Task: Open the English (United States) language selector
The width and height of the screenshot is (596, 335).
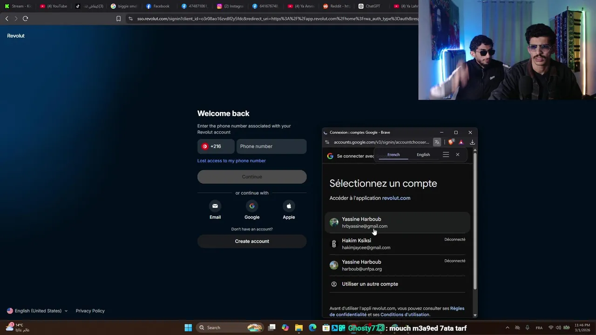Action: pyautogui.click(x=37, y=311)
